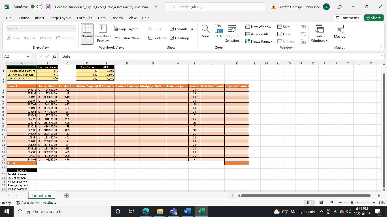The height and width of the screenshot is (217, 387).
Task: Open the Macros dropdown
Action: pos(339,34)
